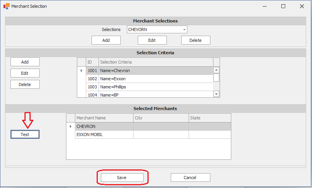312x188 pixels.
Task: Click the Merchant Name column header
Action: [104, 118]
